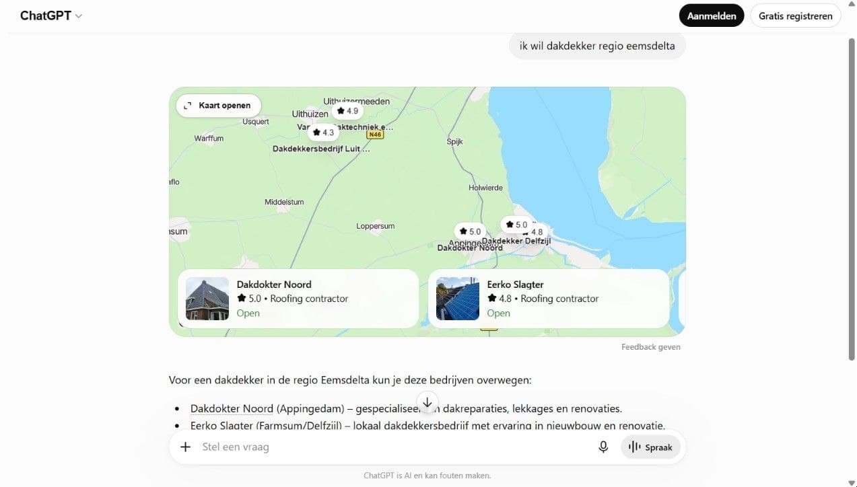Open the Eerko Slagter result card
The image size is (857, 487).
549,299
